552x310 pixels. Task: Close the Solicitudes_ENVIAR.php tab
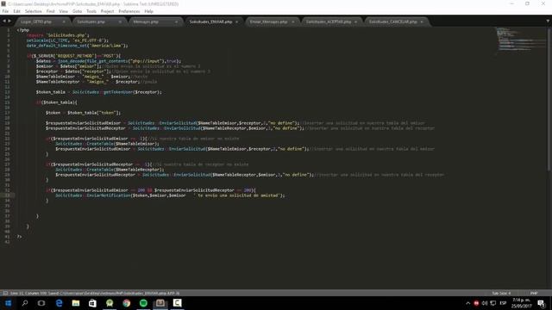pos(236,22)
